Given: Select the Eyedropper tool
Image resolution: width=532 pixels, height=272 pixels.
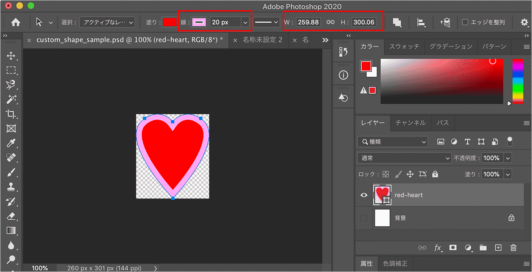Looking at the screenshot, I should (x=11, y=143).
